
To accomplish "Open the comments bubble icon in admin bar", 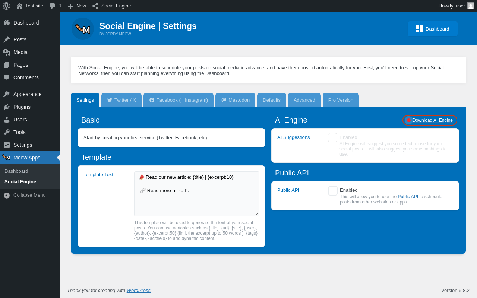I will 53,6.
